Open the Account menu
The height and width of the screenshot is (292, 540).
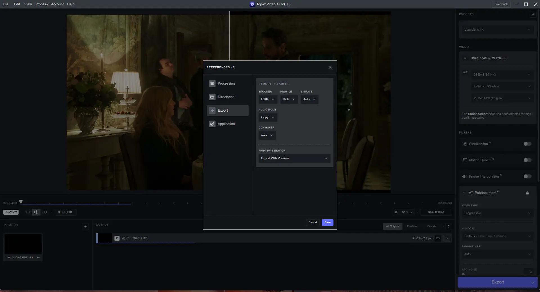click(57, 4)
